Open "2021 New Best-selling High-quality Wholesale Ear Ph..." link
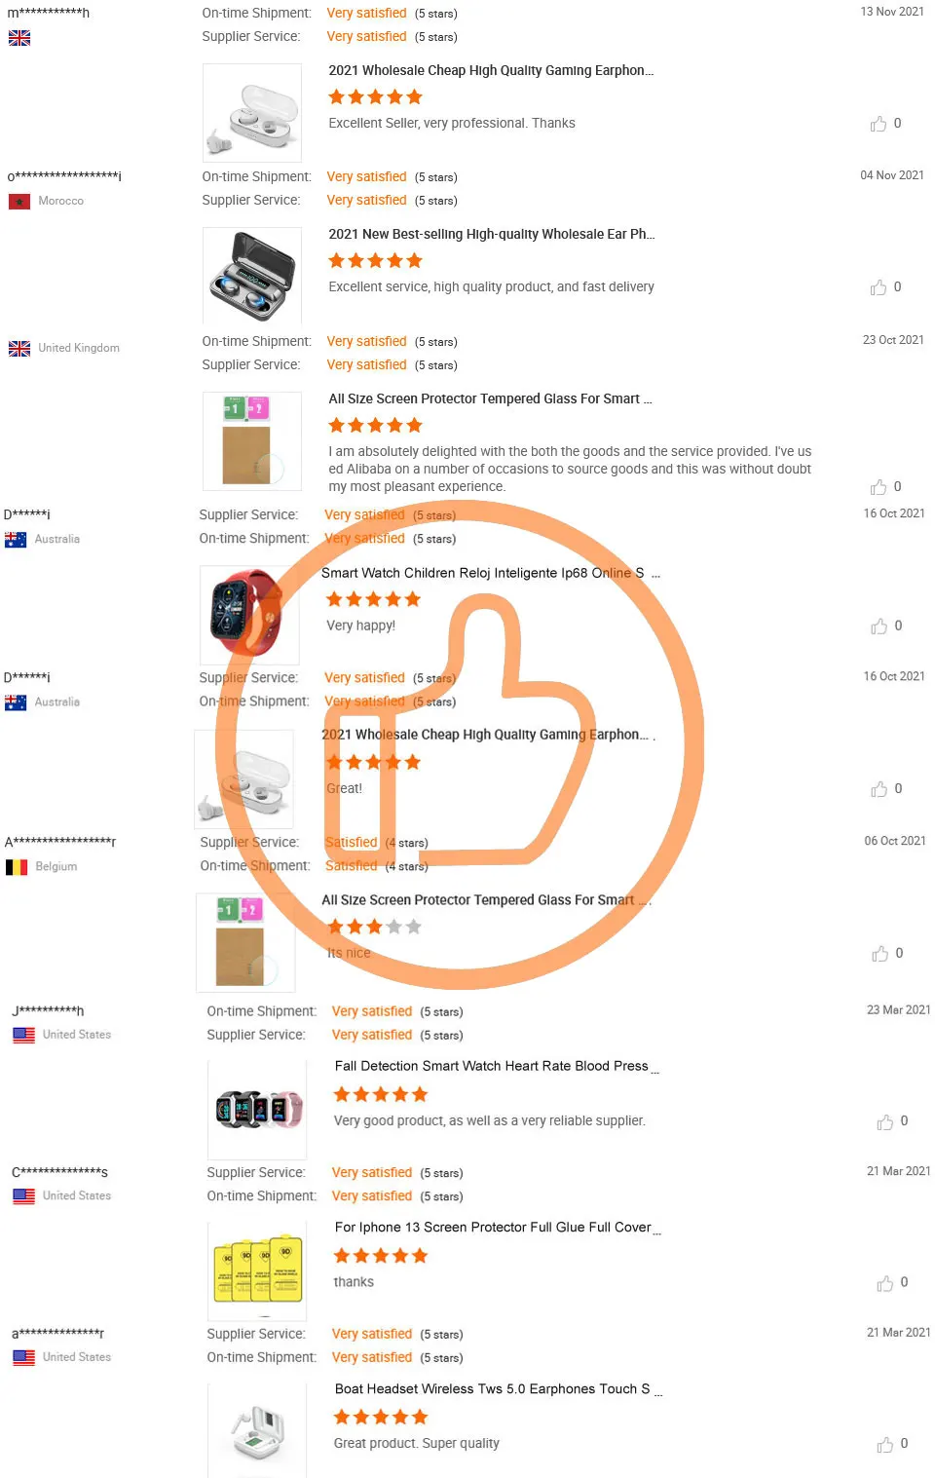Screen dimensions: 935x1478 click(x=492, y=235)
